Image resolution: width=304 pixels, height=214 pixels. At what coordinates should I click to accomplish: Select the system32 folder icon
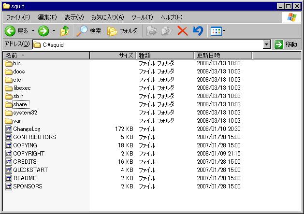coord(9,113)
